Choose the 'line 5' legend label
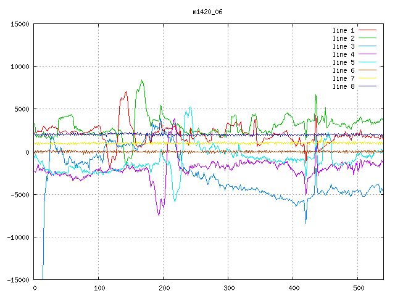Image resolution: width=395 pixels, height=296 pixels. point(343,62)
